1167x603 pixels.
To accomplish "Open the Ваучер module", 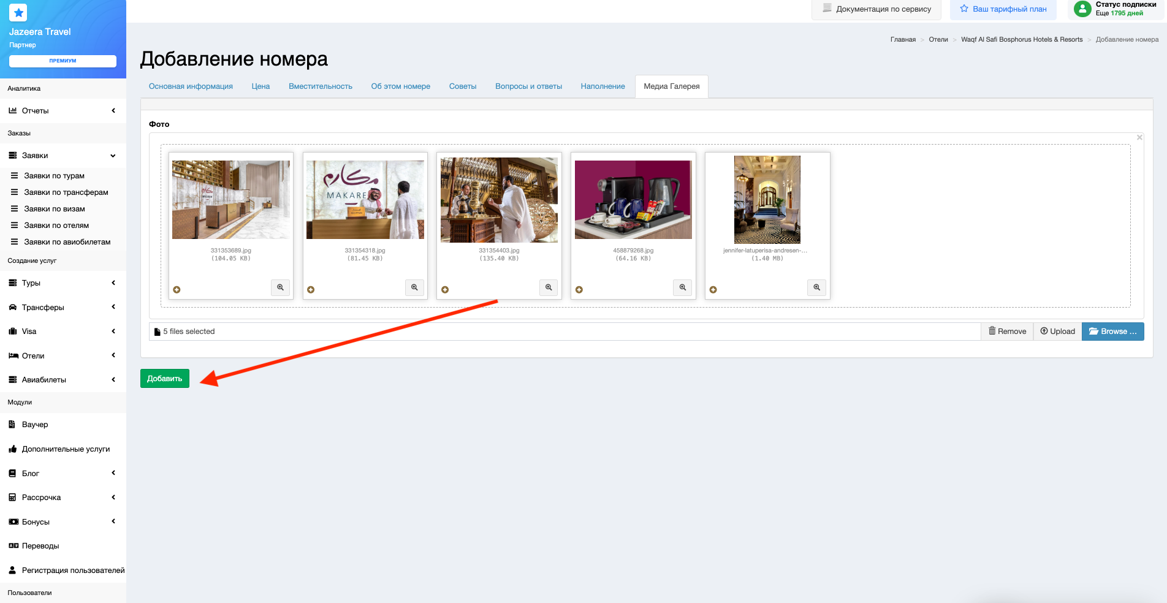I will point(35,425).
